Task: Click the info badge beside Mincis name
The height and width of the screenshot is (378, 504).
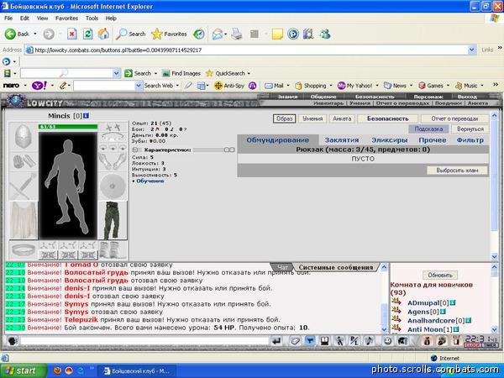Action: tap(86, 115)
